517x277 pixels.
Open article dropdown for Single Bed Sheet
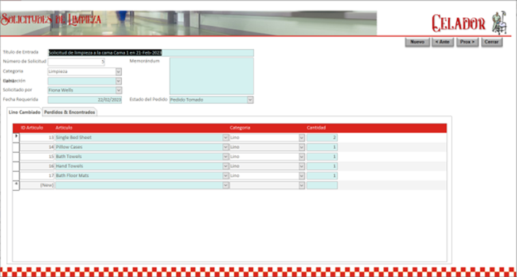coord(225,138)
